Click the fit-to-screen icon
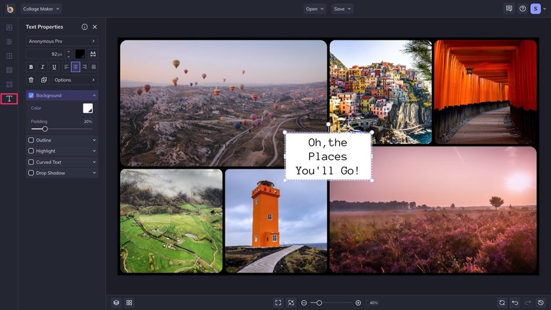This screenshot has width=551, height=310. [278, 302]
